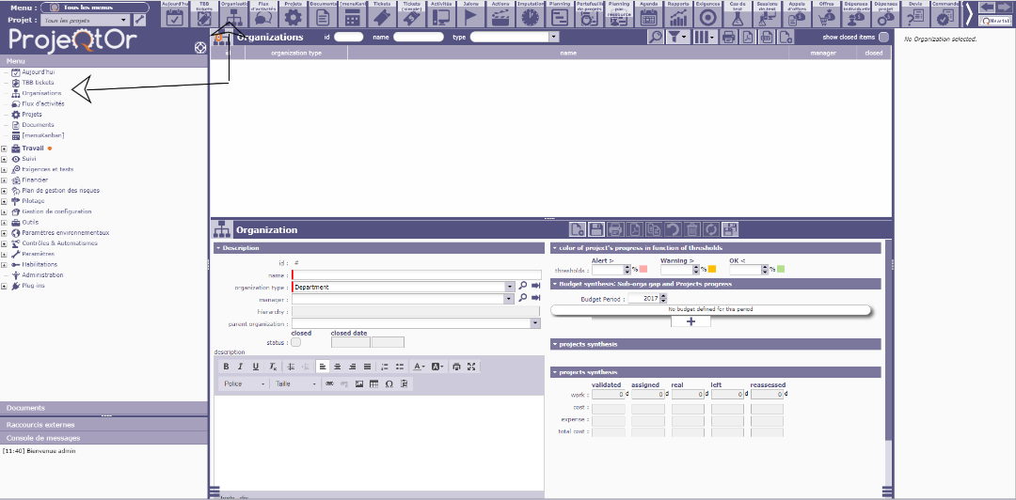
Task: Click the print icon in Organization detail toolbar
Action: (615, 229)
